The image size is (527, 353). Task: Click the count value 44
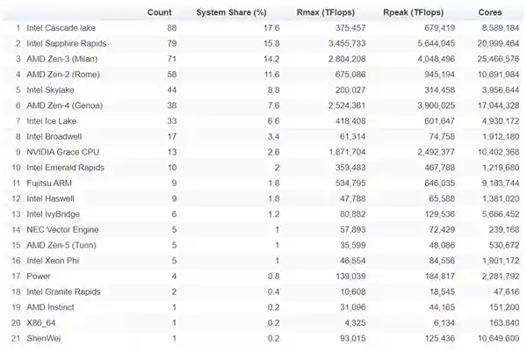click(172, 90)
